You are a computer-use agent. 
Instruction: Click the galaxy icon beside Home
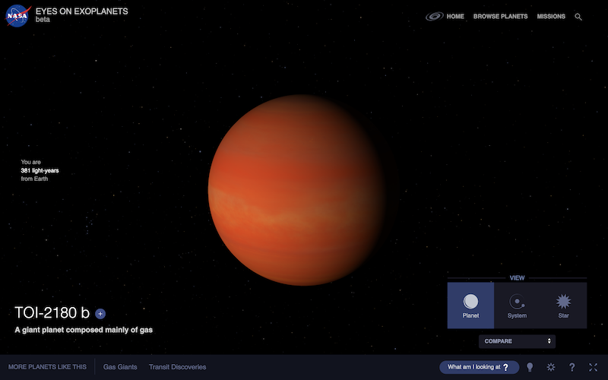pos(435,16)
